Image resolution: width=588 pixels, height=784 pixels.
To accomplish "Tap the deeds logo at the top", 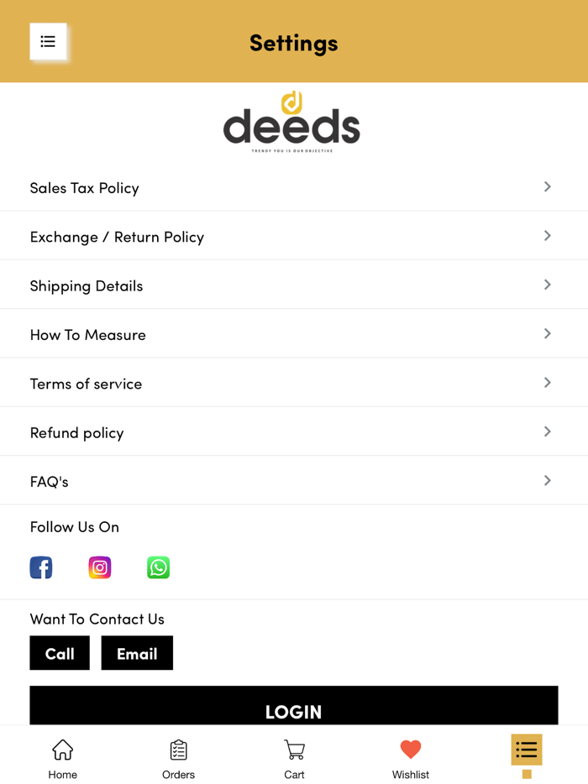I will coord(291,122).
